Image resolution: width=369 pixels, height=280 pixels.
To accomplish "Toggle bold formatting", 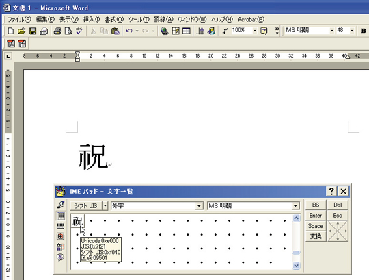I will click(364, 31).
